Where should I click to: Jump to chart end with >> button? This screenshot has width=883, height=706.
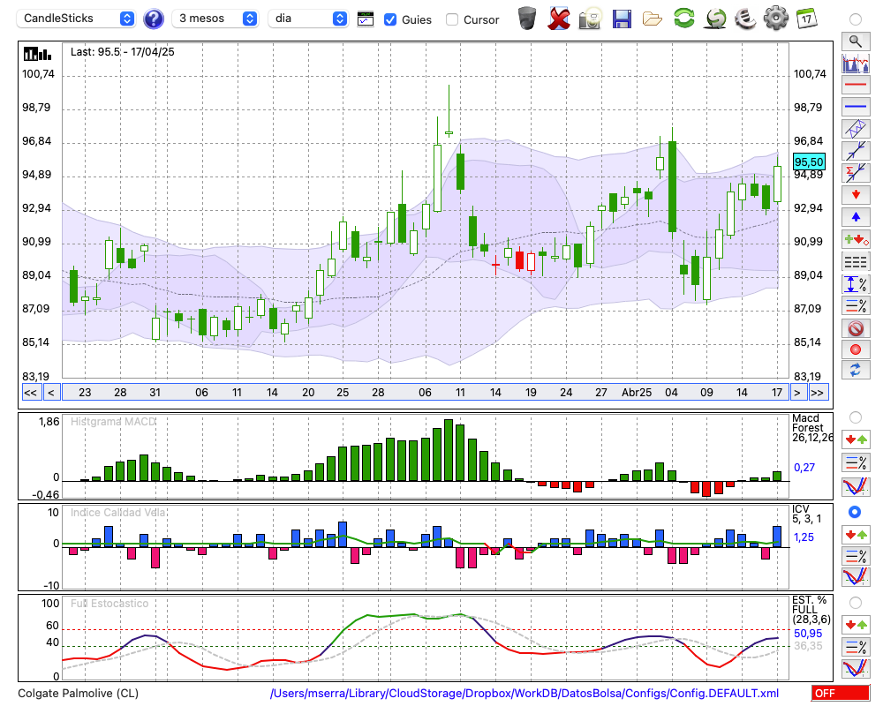[x=818, y=393]
